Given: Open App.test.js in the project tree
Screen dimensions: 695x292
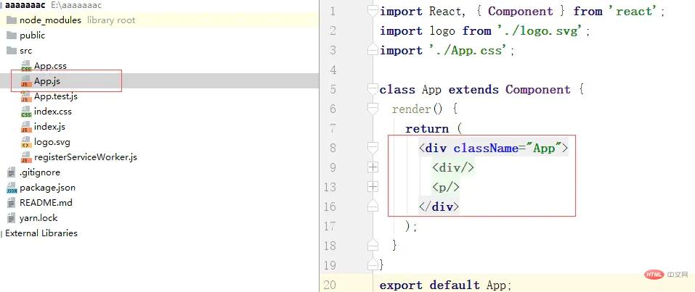Looking at the screenshot, I should 56,96.
